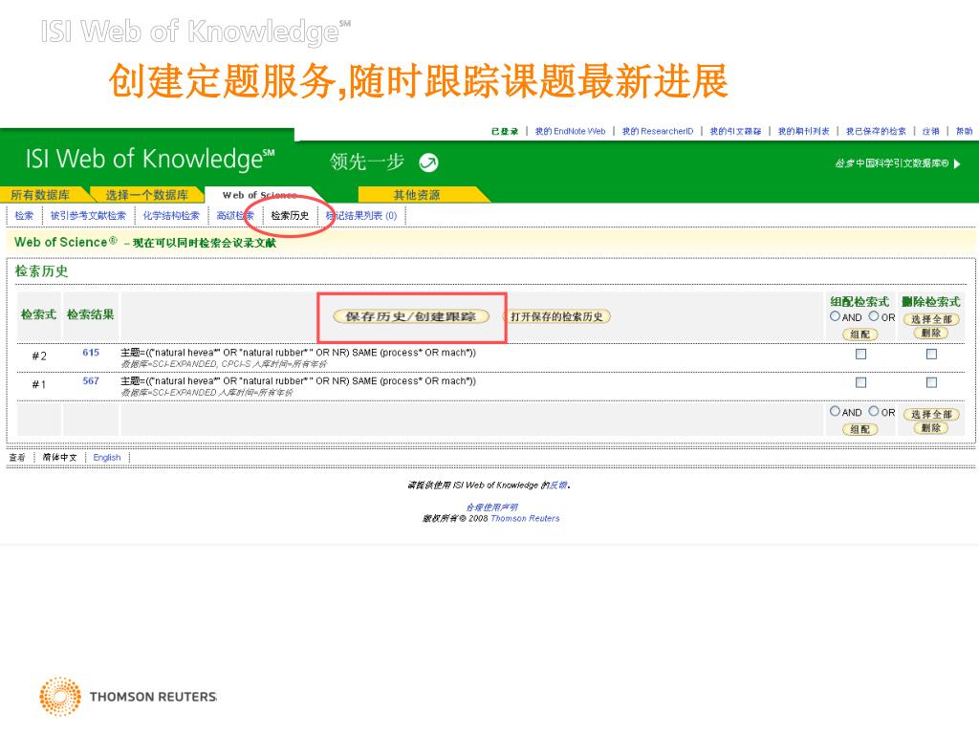Image resolution: width=979 pixels, height=734 pixels.
Task: Check the 删除 checkbox for search #2
Action: pyautogui.click(x=931, y=354)
